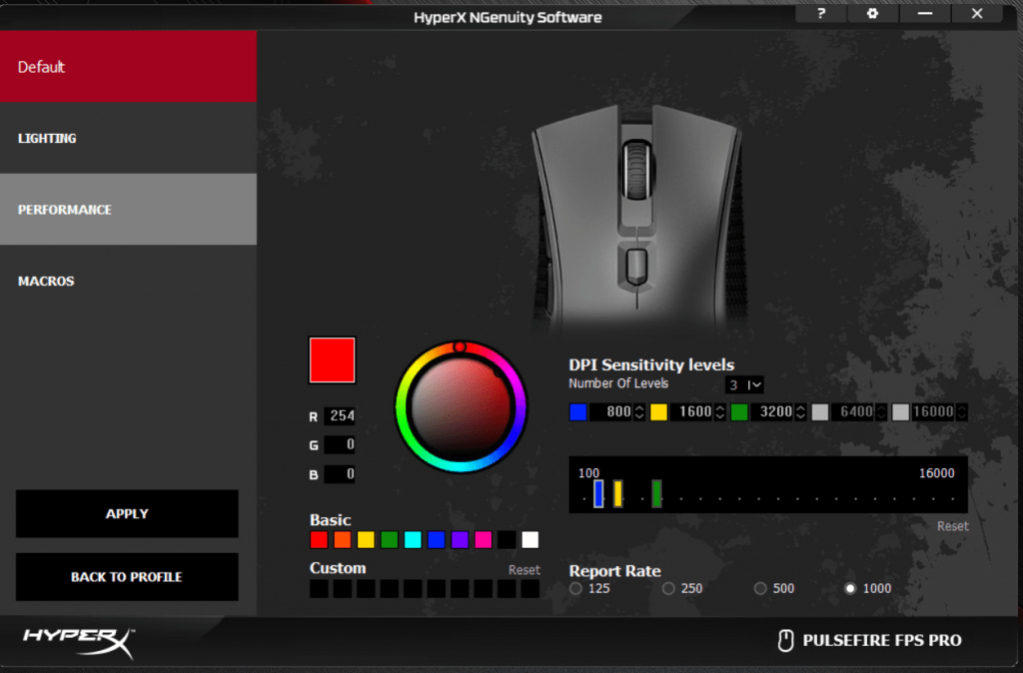
Task: Click the stepper arrows beside 1600 DPI
Action: point(720,412)
